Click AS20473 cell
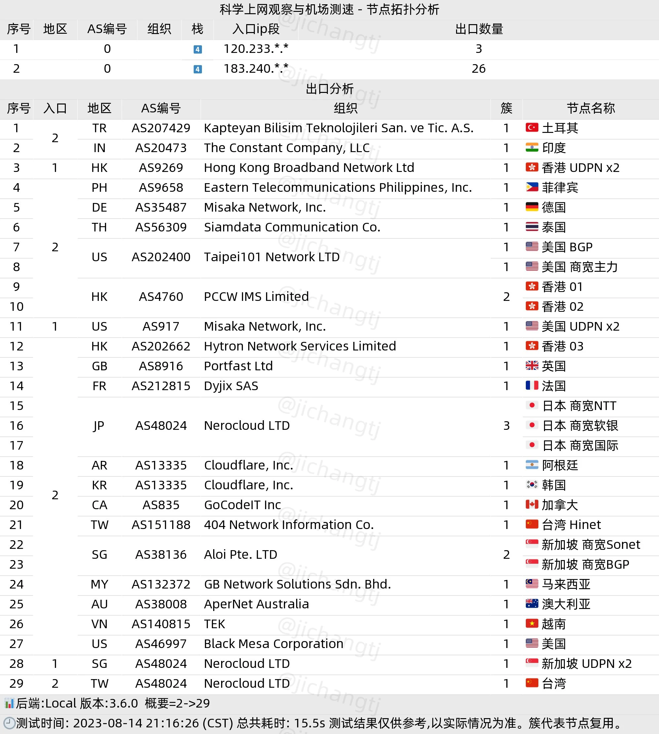 (x=161, y=148)
